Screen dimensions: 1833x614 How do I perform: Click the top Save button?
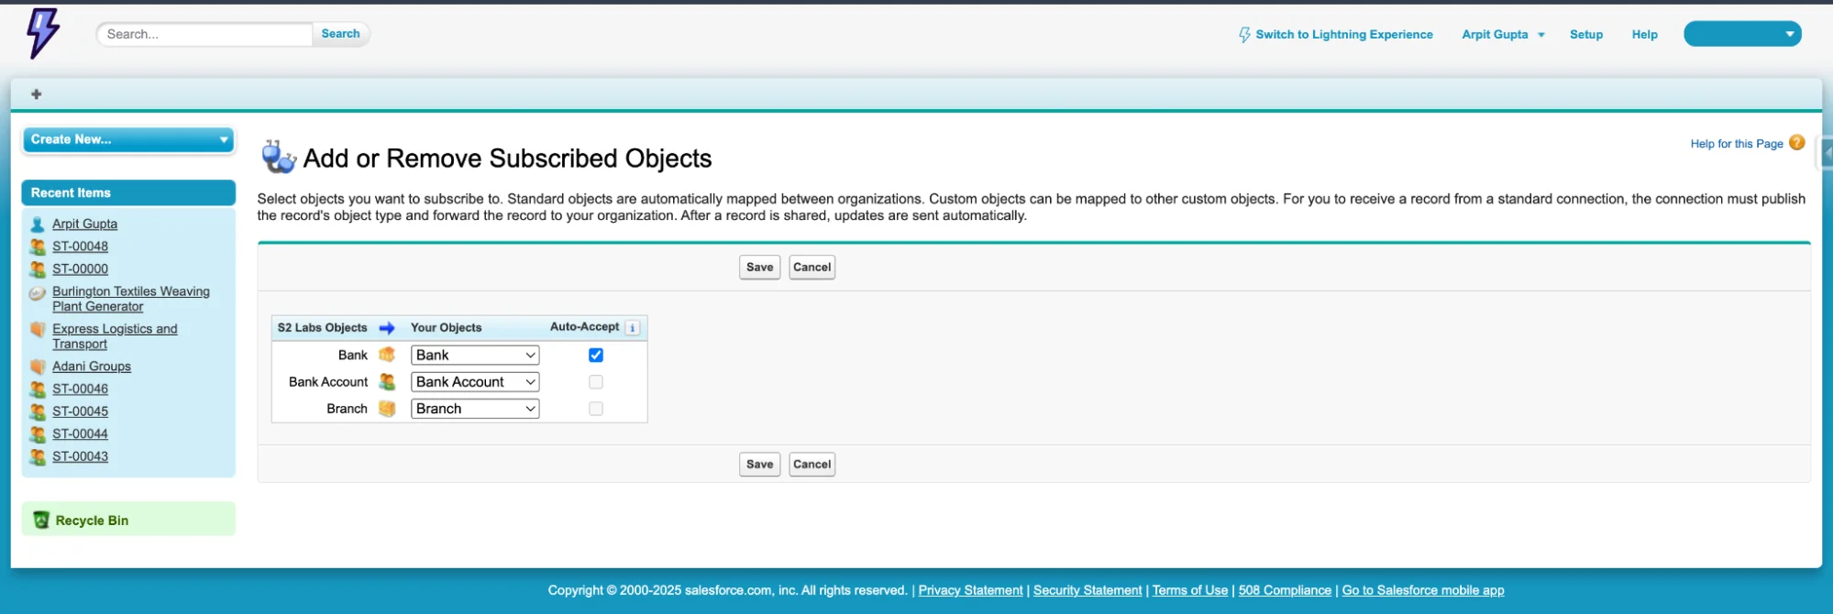(x=759, y=268)
